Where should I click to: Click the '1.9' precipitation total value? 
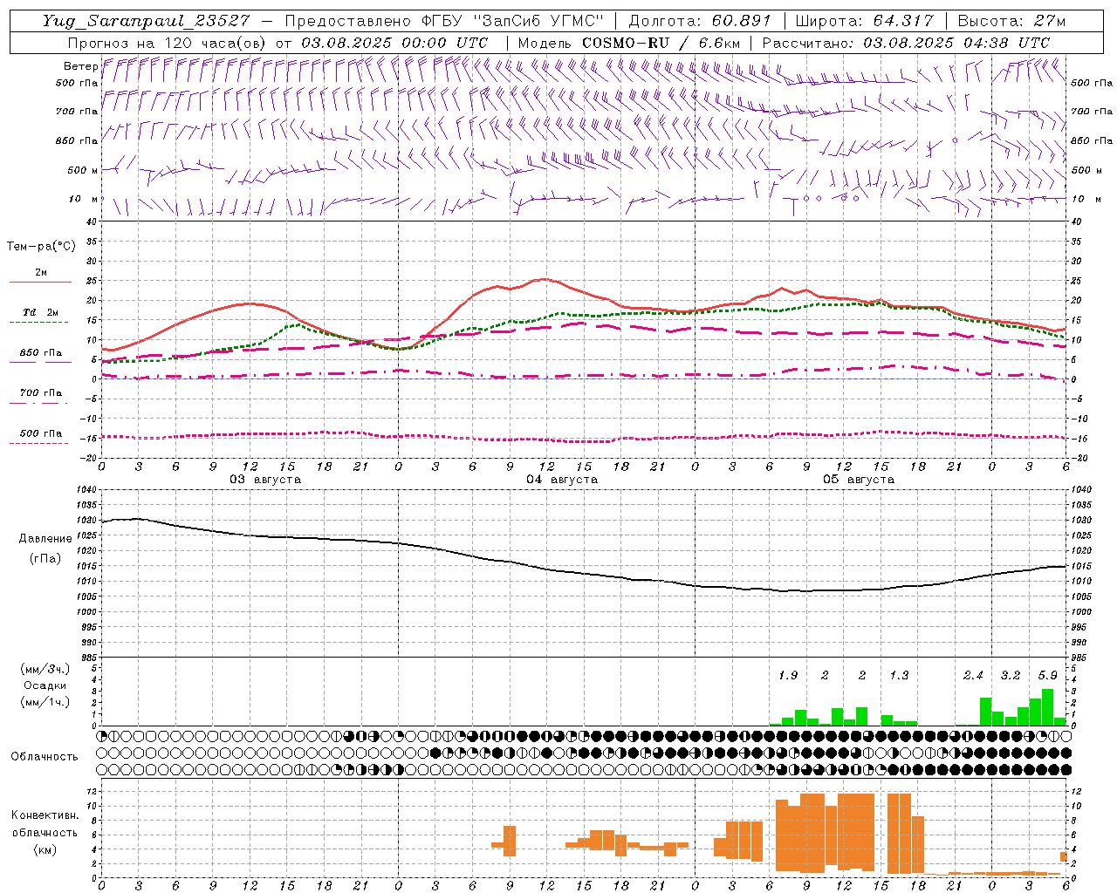point(788,676)
